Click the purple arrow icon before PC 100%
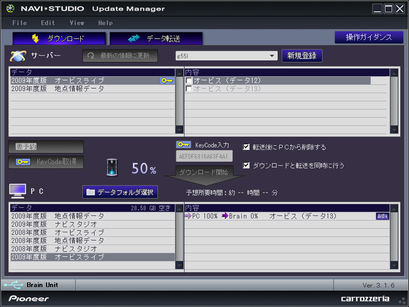409x307 pixels. 188,216
